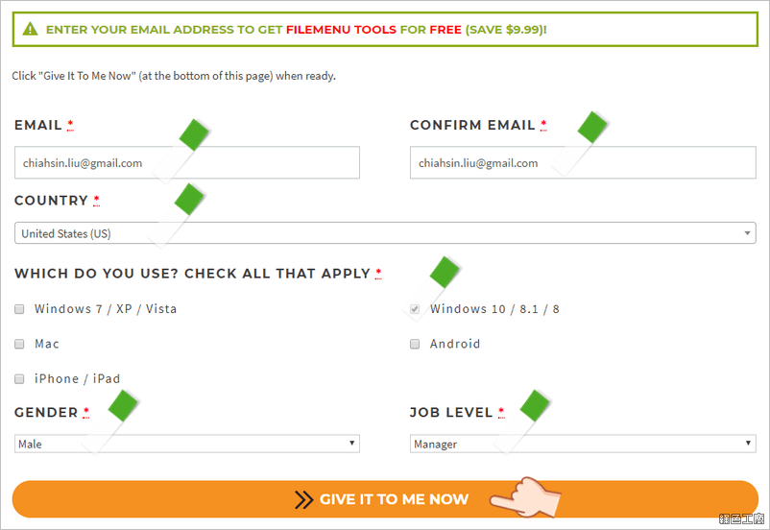
Task: Enable the Mac checkbox
Action: point(19,344)
